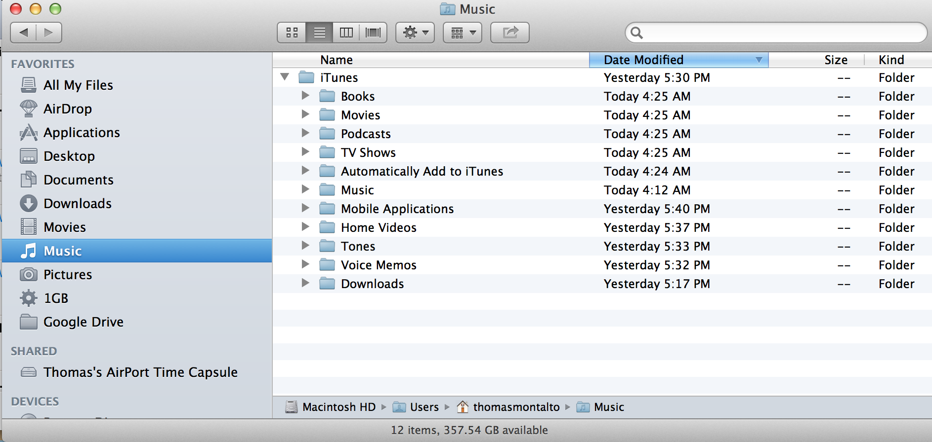Image resolution: width=932 pixels, height=442 pixels.
Task: Go forward to next folder
Action: [49, 33]
